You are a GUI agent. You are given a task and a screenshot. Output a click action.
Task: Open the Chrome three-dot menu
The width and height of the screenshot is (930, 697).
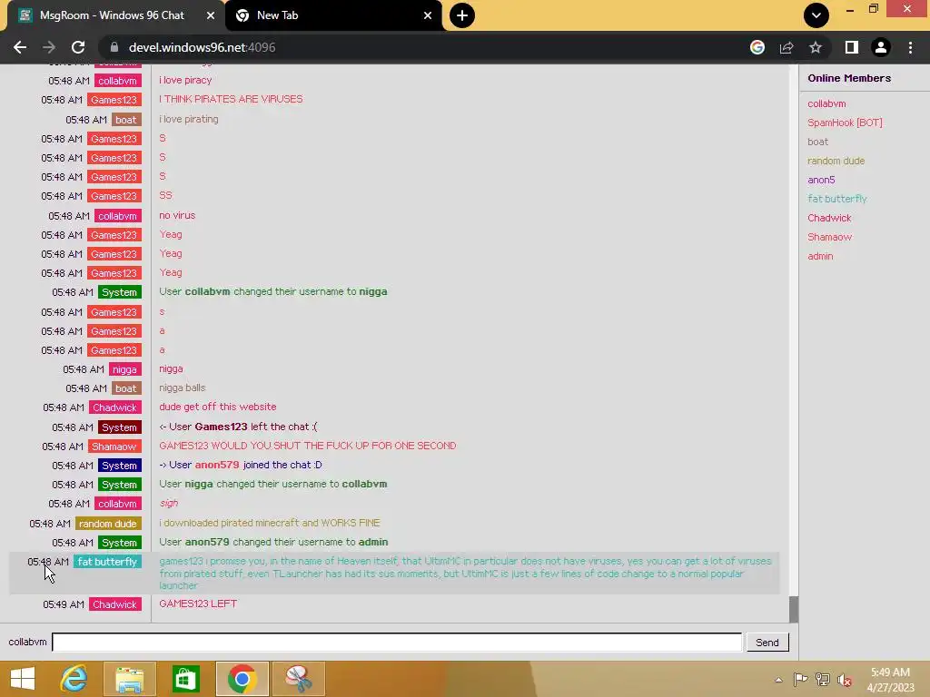coord(910,47)
